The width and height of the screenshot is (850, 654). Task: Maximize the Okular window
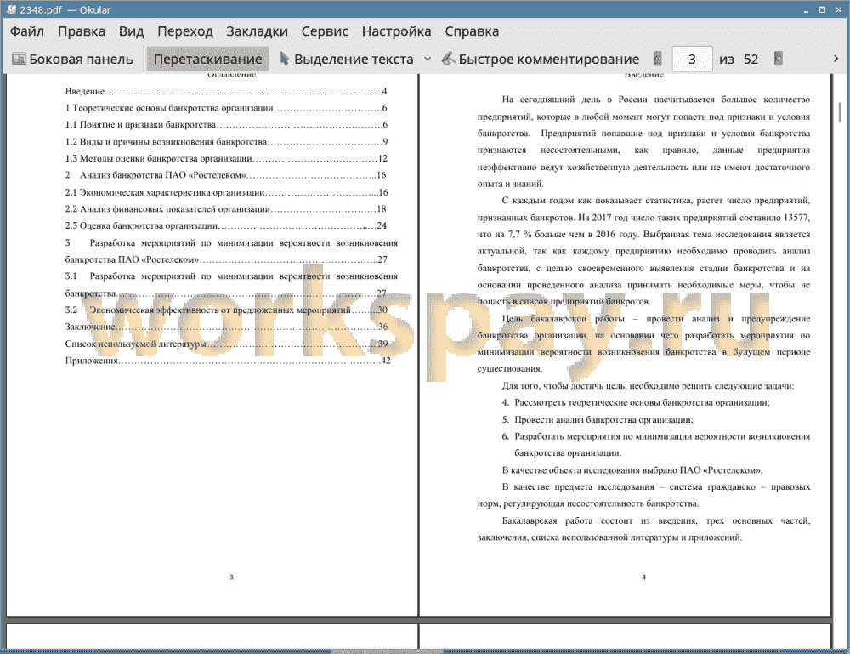822,9
